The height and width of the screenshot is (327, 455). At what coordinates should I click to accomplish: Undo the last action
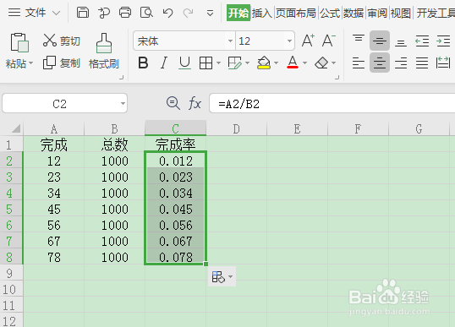click(167, 13)
